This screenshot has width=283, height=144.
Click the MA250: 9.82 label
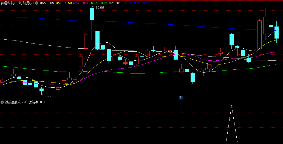click(138, 3)
